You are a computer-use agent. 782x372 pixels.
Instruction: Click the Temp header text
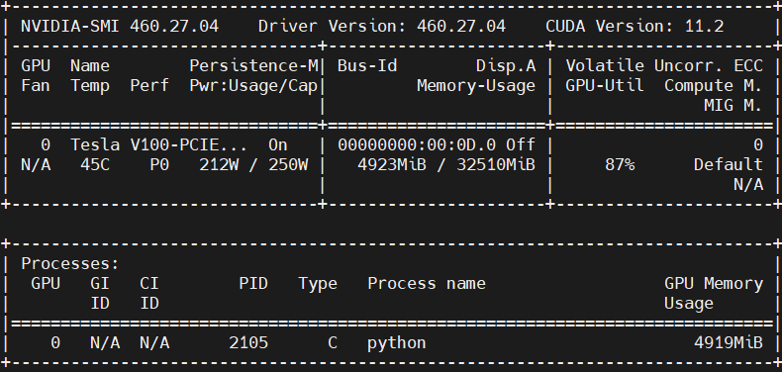click(x=90, y=86)
